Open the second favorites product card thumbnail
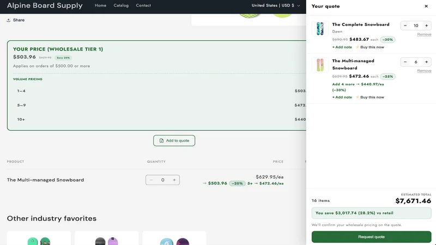436x245 pixels. 106,238
